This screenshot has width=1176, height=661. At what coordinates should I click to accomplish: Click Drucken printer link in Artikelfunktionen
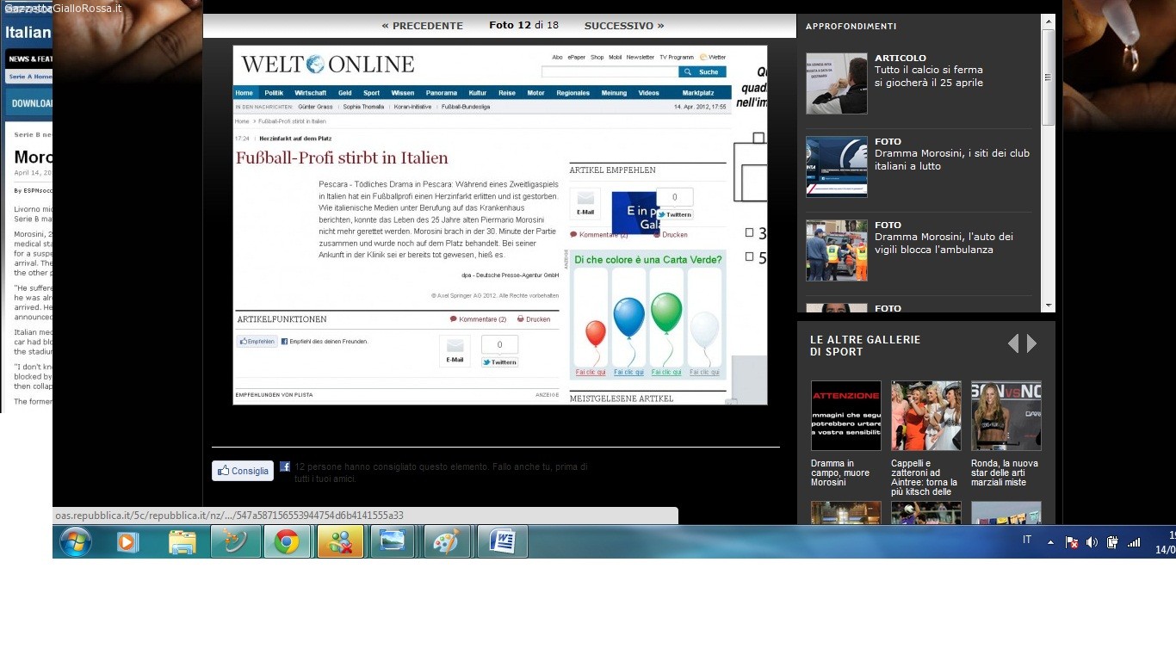pos(534,319)
